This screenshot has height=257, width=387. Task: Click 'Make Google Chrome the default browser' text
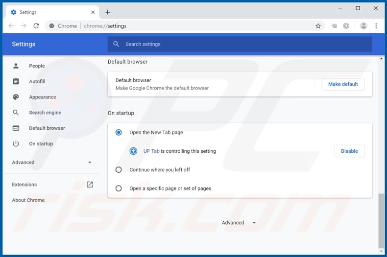point(162,88)
